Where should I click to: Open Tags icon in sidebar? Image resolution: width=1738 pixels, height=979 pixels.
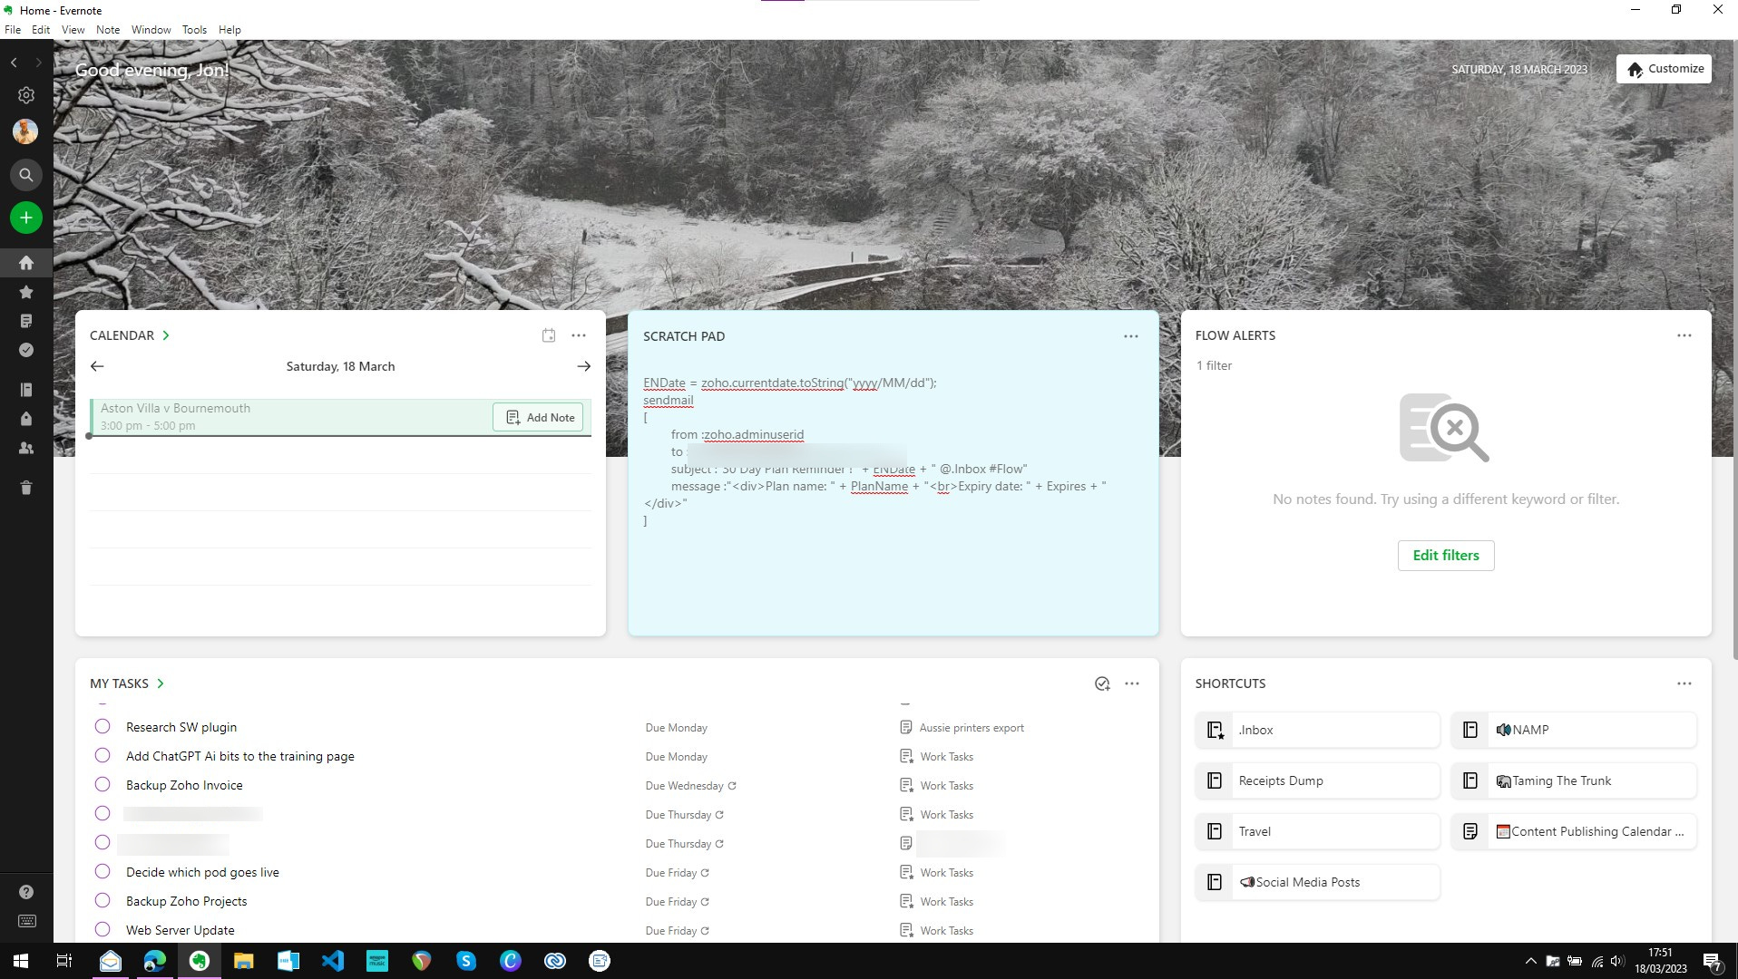(26, 419)
